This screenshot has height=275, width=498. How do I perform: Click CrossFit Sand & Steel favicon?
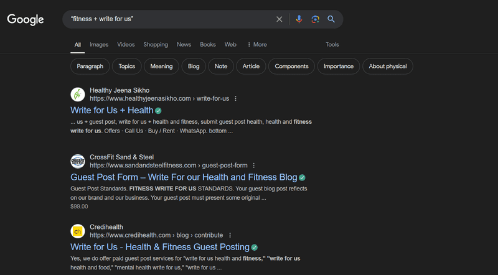(78, 161)
